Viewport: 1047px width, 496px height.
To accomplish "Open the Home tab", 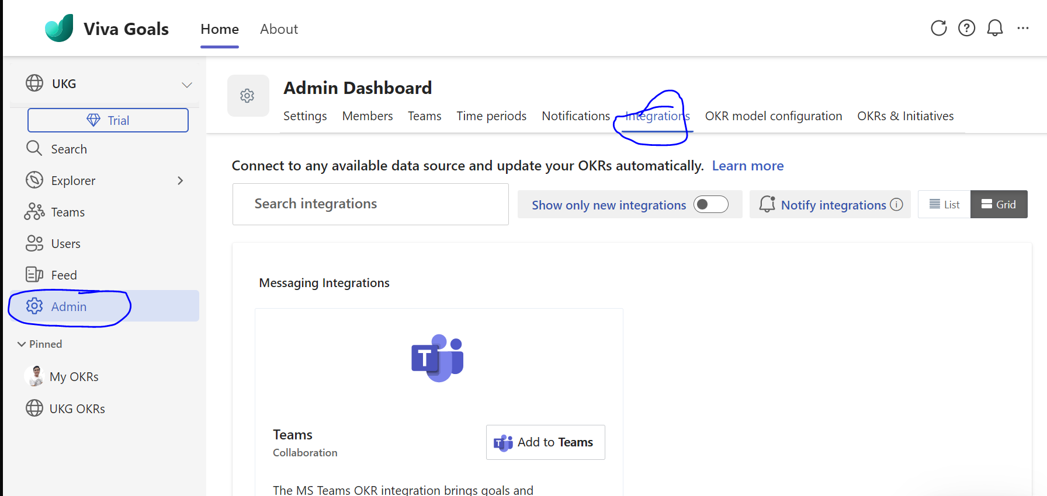I will tap(220, 29).
